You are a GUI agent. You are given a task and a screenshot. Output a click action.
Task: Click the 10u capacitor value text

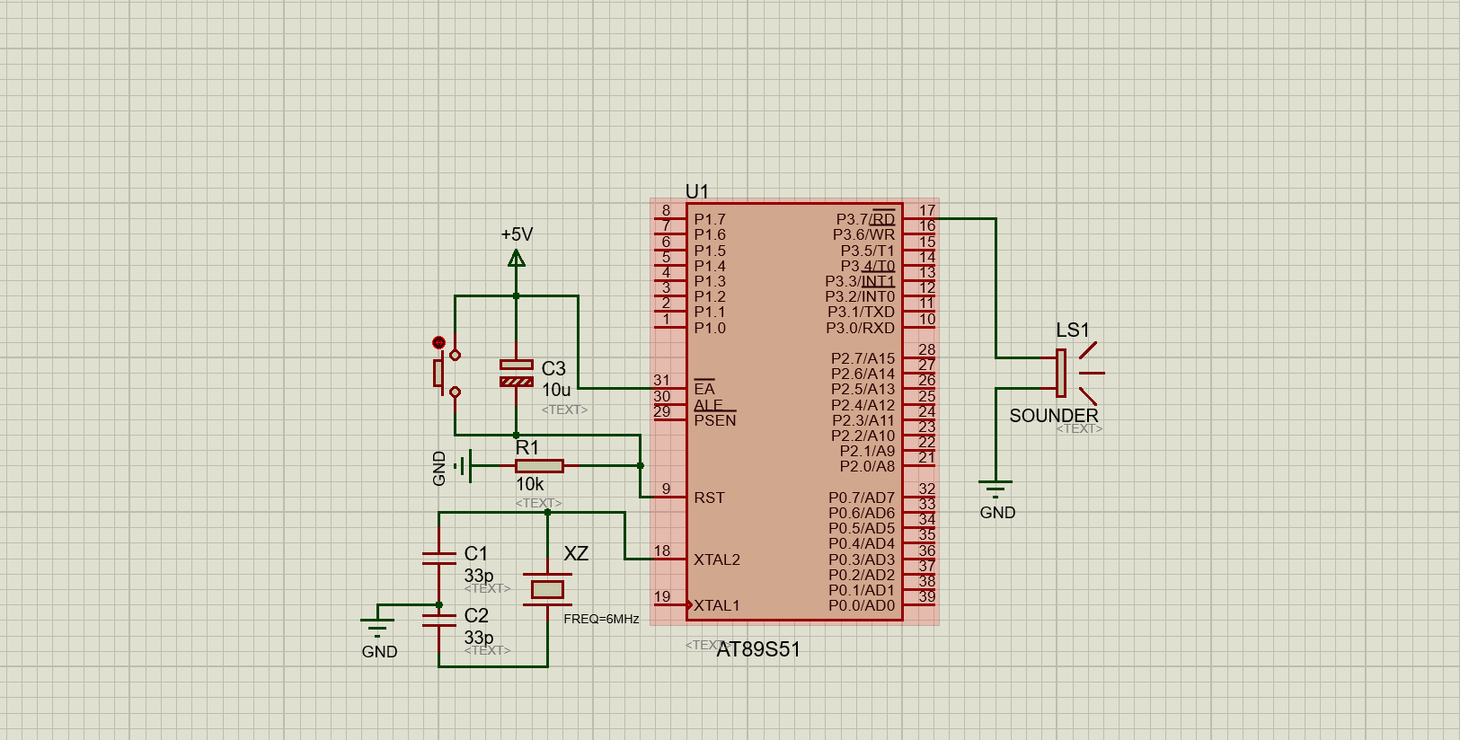pos(556,390)
